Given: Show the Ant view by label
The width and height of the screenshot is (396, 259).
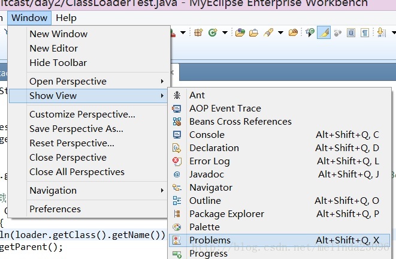Looking at the screenshot, I should (x=197, y=95).
